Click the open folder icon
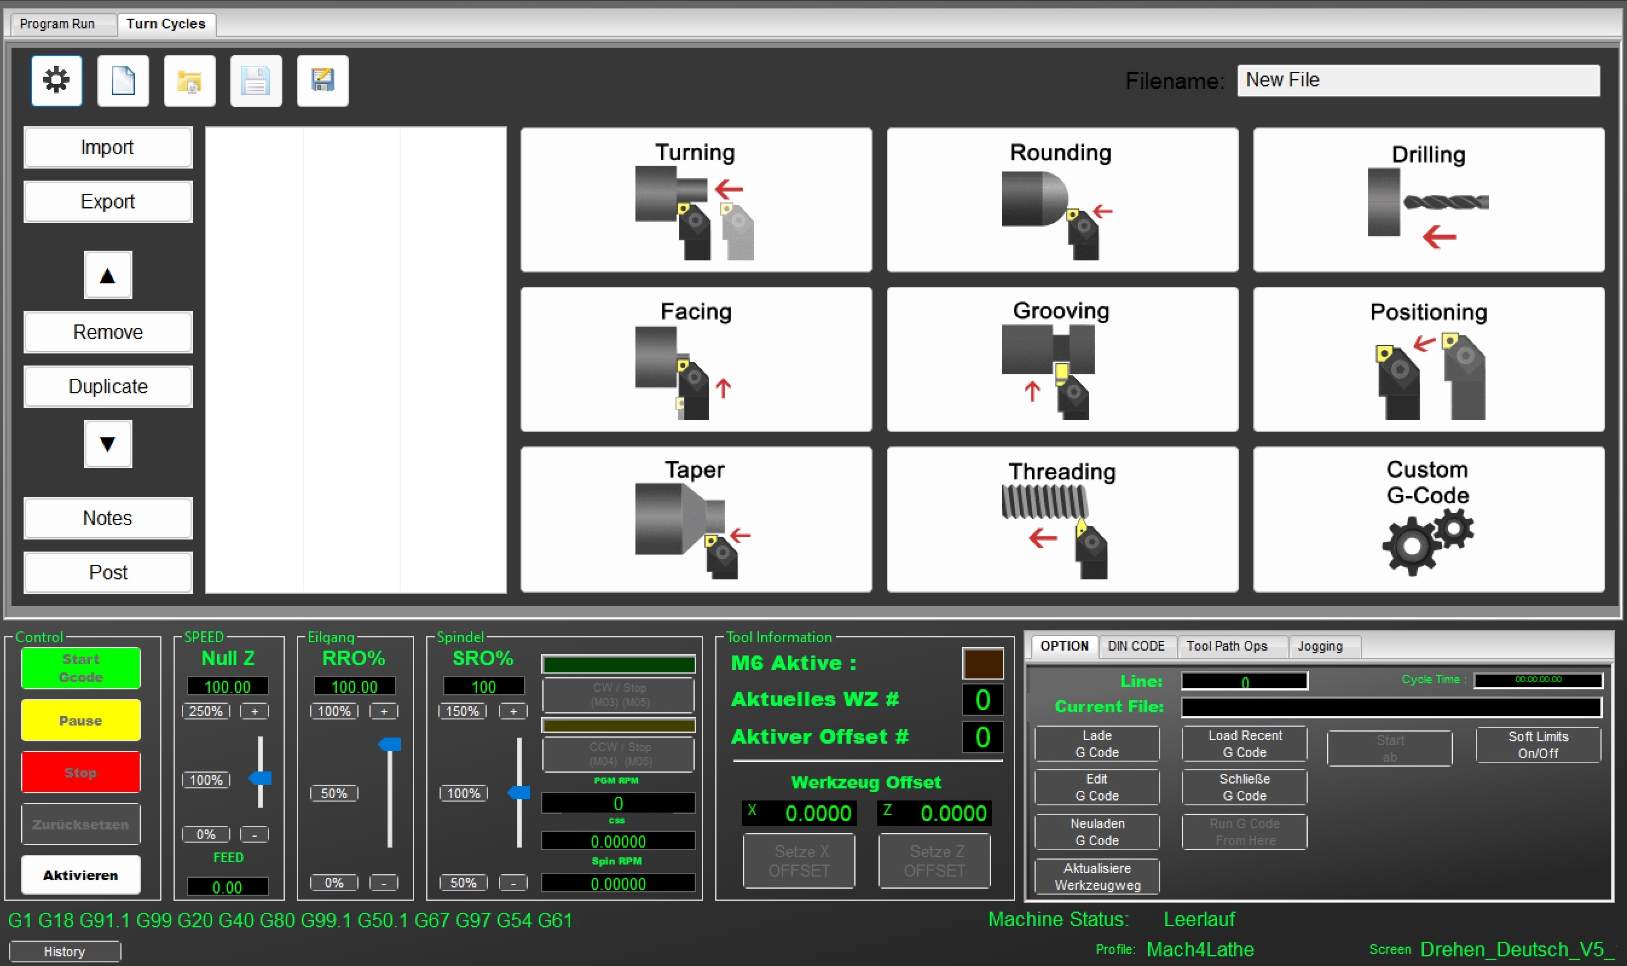This screenshot has height=966, width=1627. tap(189, 81)
